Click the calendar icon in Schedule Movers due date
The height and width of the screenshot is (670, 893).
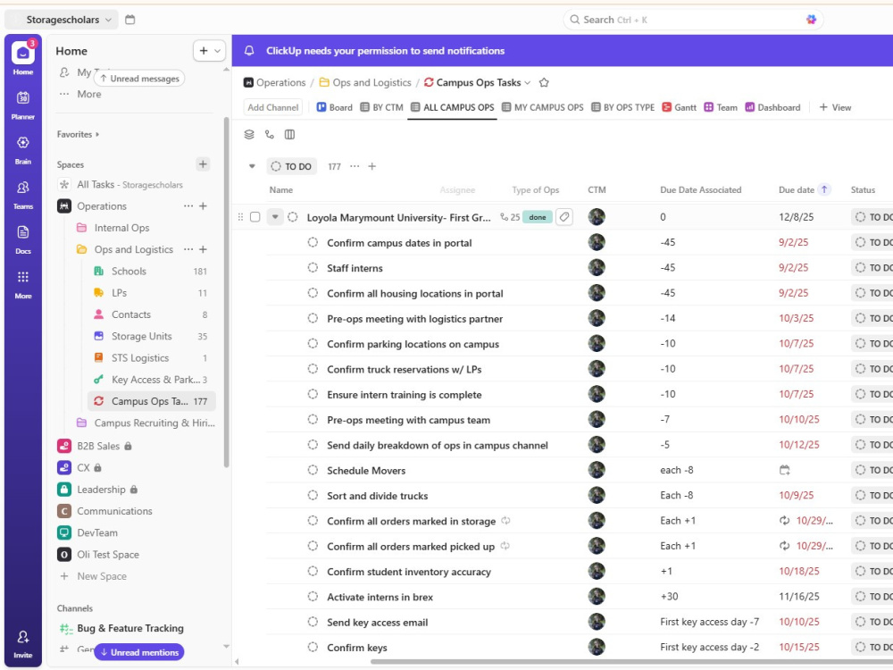click(x=785, y=470)
